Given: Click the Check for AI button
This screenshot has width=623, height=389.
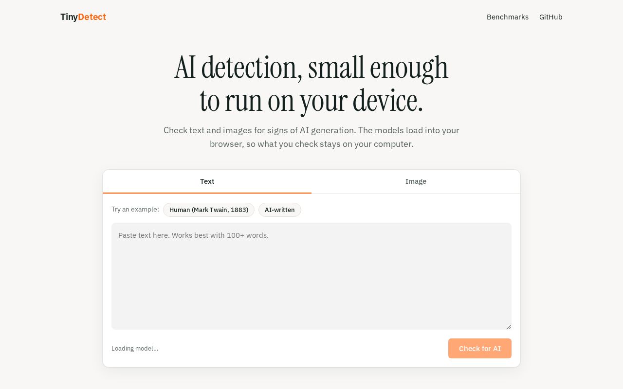Looking at the screenshot, I should click(480, 349).
